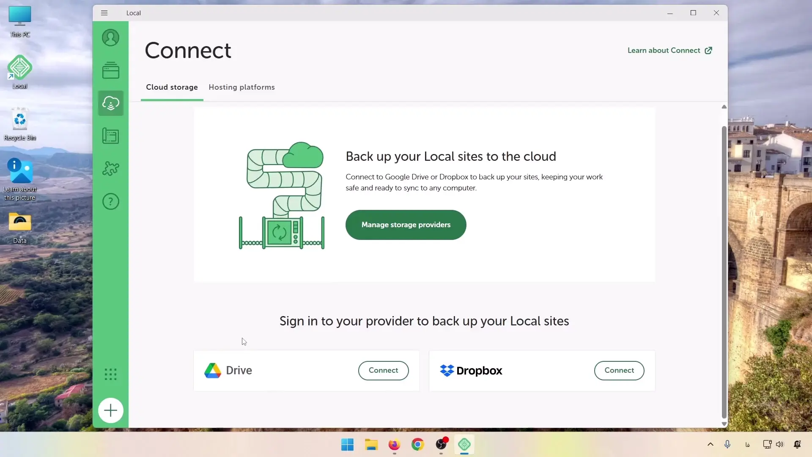Open the Local sites icon in sidebar

click(x=110, y=70)
